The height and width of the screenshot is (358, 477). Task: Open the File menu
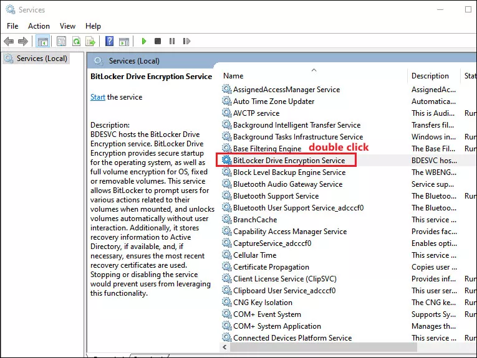coord(12,26)
